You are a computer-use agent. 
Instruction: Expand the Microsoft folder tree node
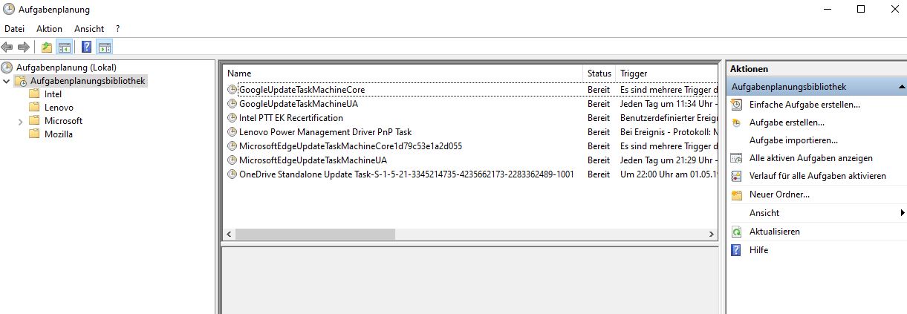[20, 121]
